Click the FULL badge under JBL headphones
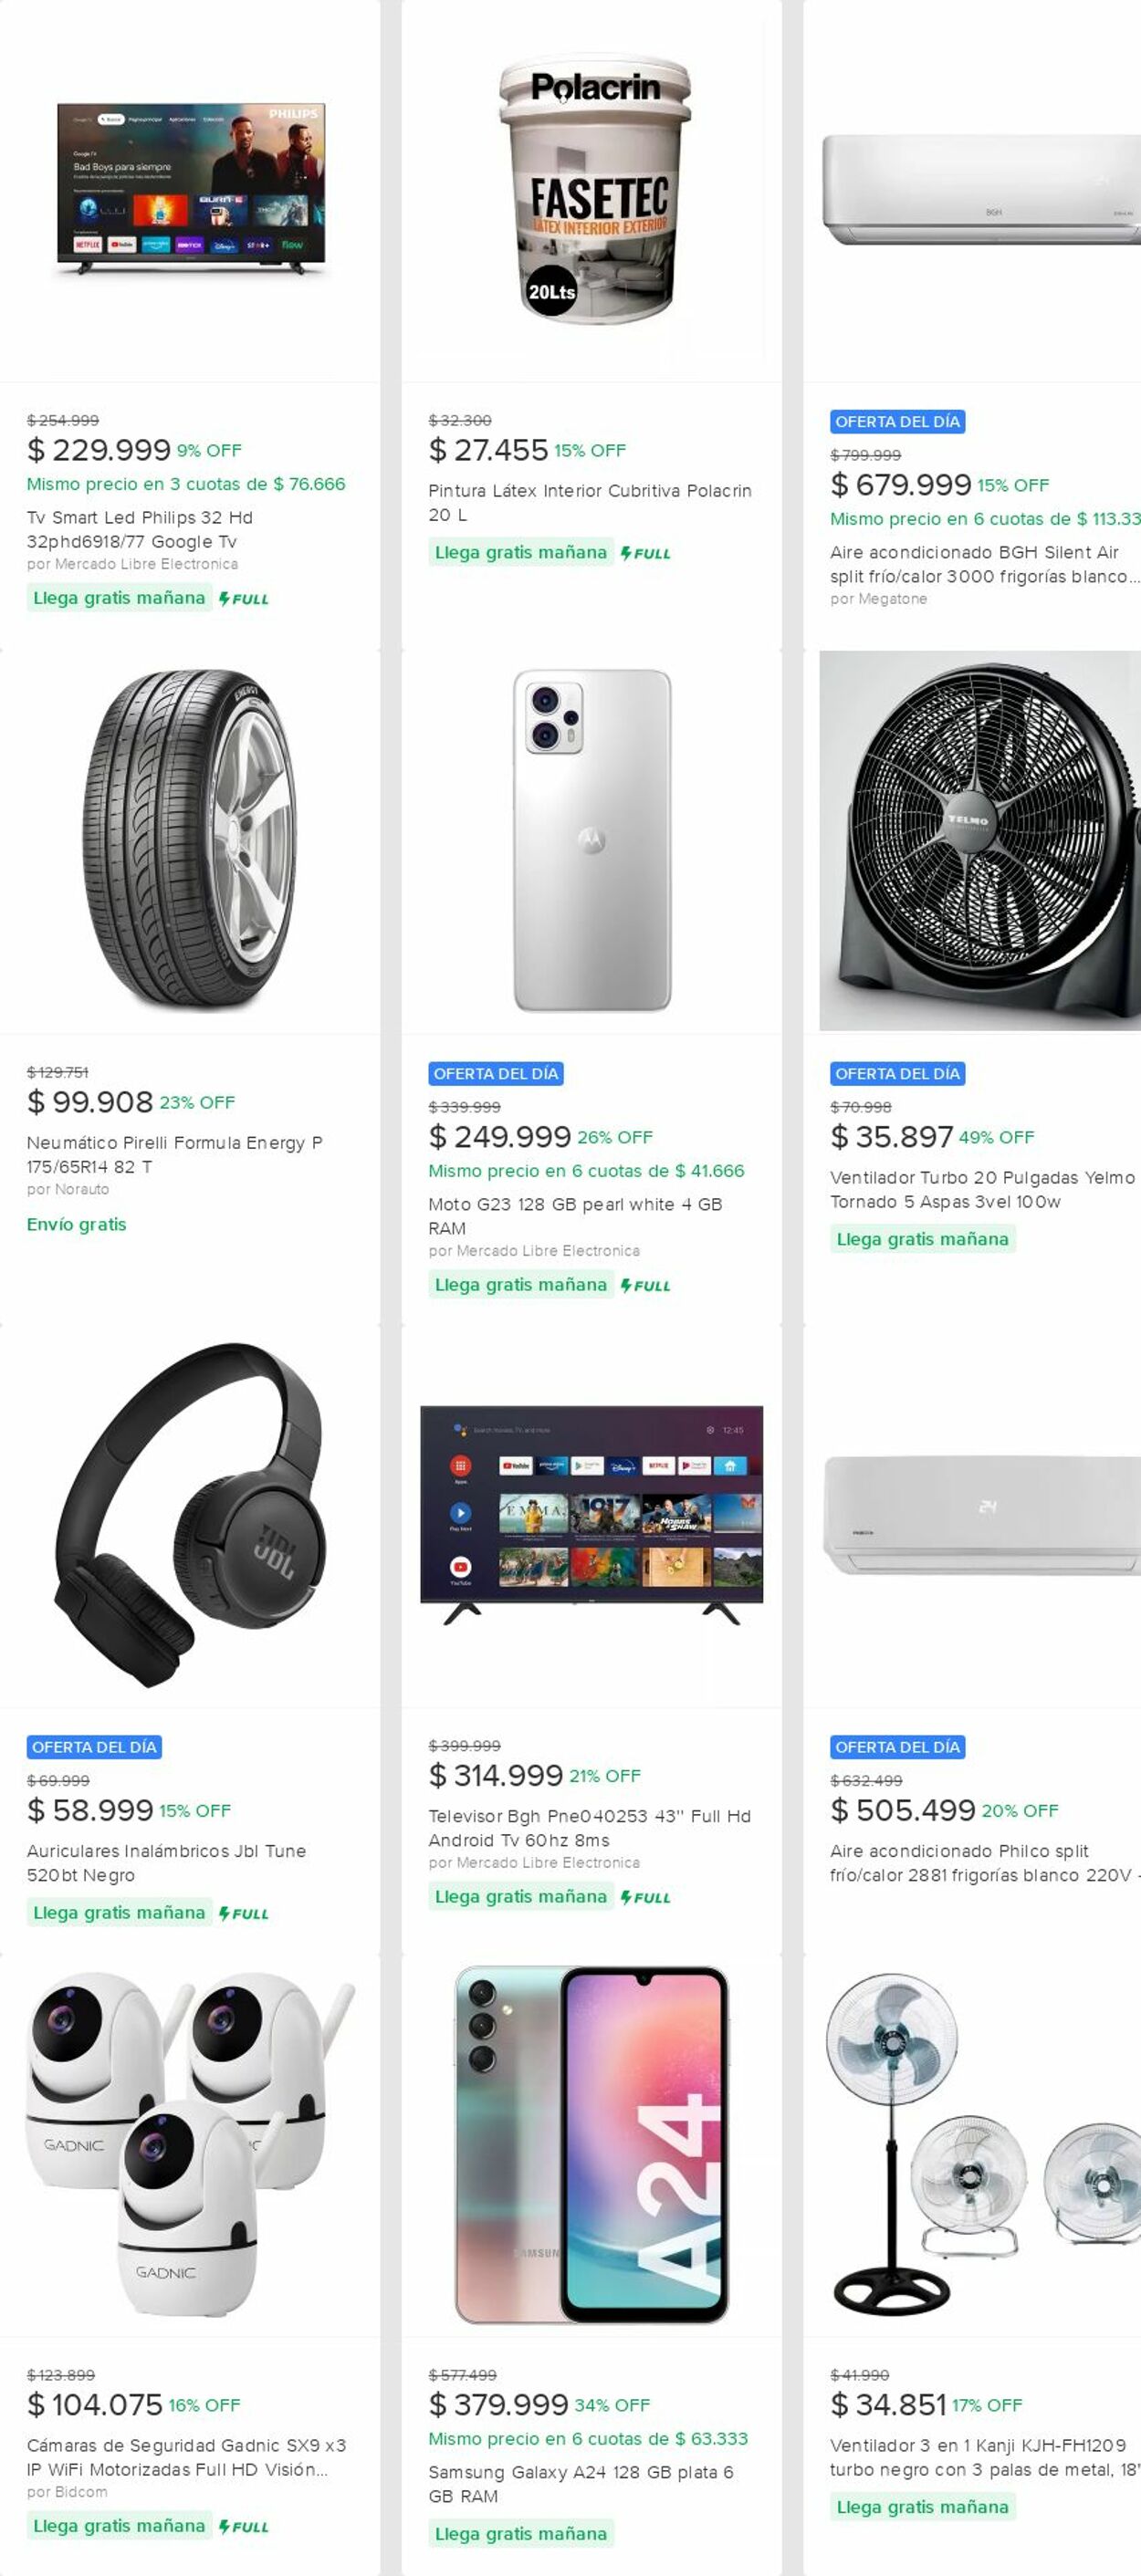Image resolution: width=1141 pixels, height=2576 pixels. [x=244, y=1913]
